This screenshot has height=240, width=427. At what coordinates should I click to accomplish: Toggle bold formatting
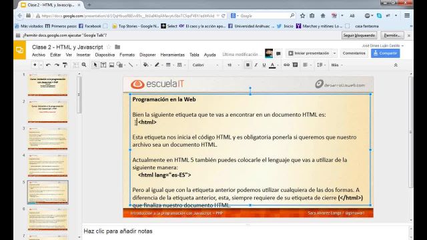248,65
